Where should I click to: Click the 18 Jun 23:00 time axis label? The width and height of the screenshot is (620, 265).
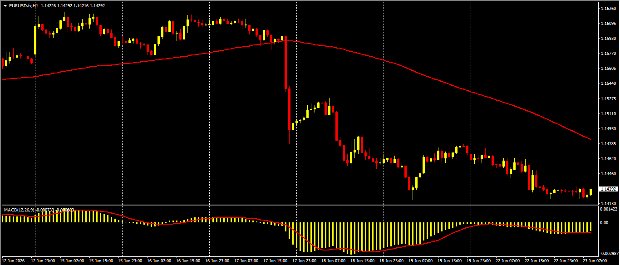[392, 261]
